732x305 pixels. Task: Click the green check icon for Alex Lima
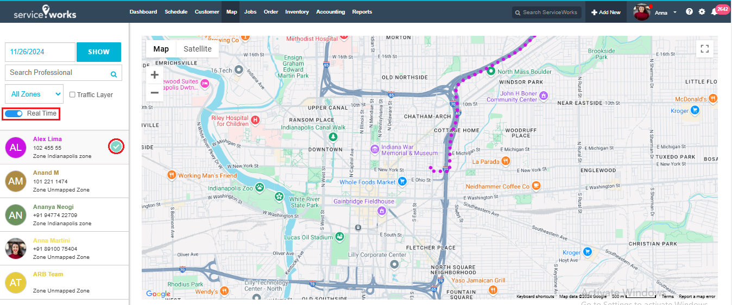(x=116, y=146)
